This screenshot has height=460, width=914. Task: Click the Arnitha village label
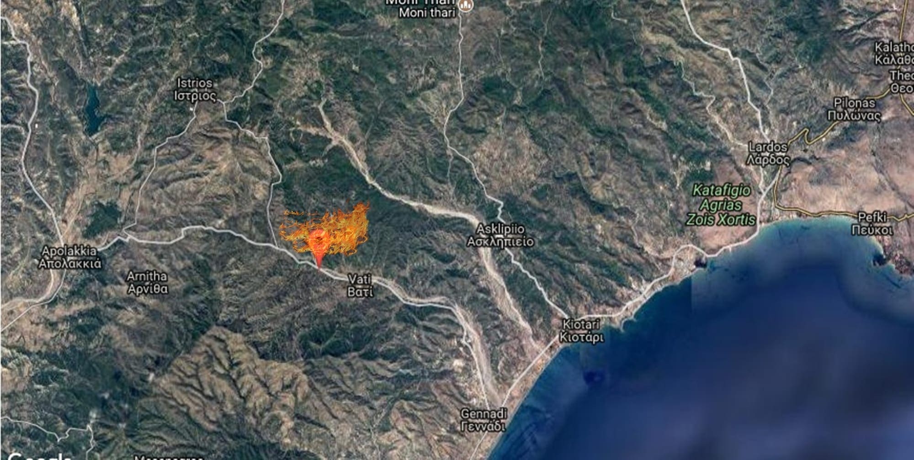(x=148, y=282)
